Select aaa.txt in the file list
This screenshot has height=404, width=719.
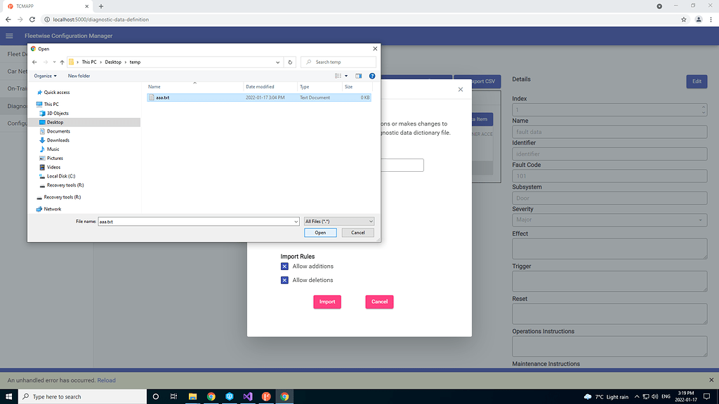163,97
